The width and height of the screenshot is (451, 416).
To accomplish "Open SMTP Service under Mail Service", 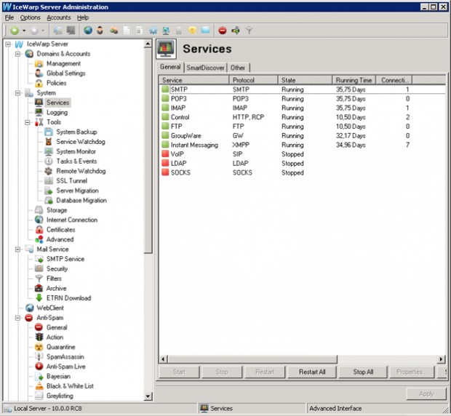I will 65,259.
